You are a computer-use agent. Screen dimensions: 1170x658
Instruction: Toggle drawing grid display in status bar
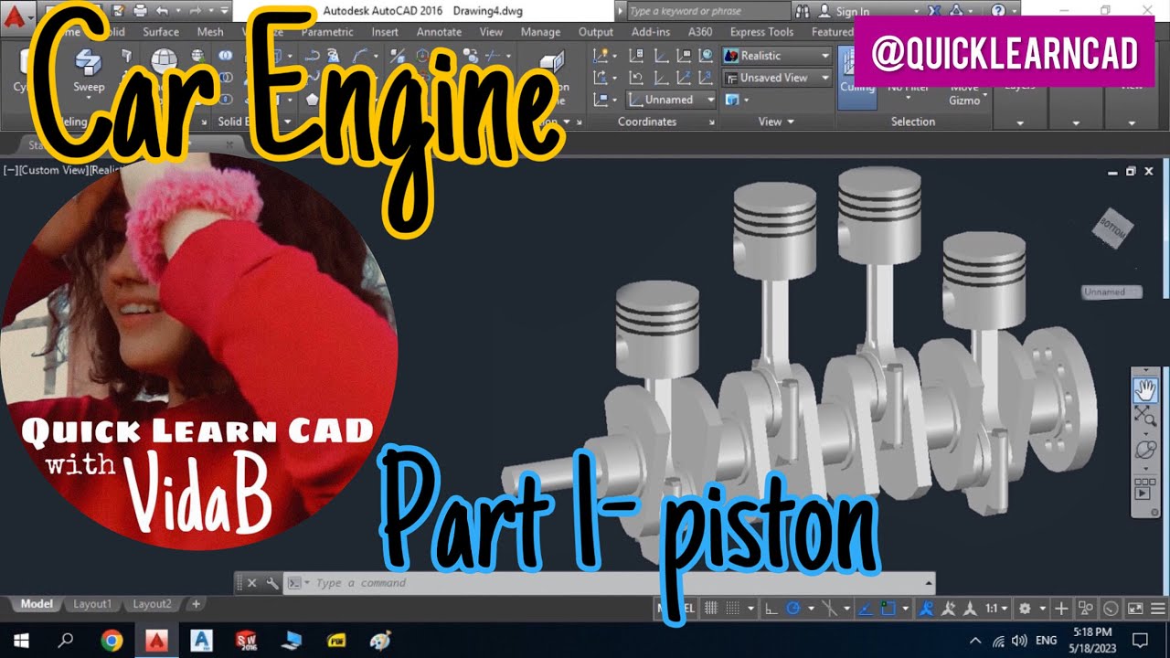click(x=711, y=609)
